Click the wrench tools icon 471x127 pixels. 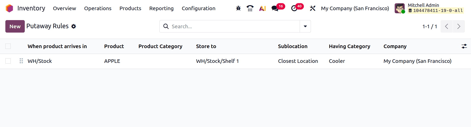(312, 8)
